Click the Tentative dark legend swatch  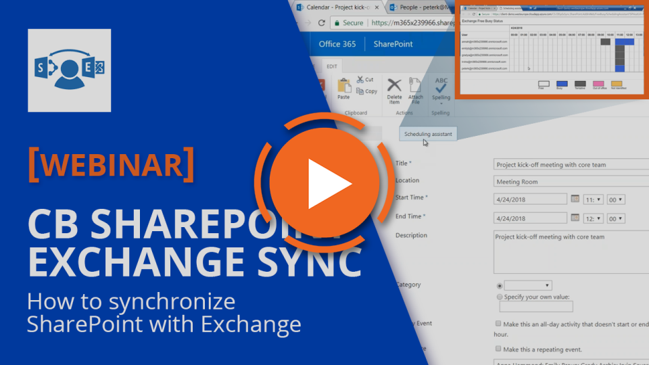580,84
